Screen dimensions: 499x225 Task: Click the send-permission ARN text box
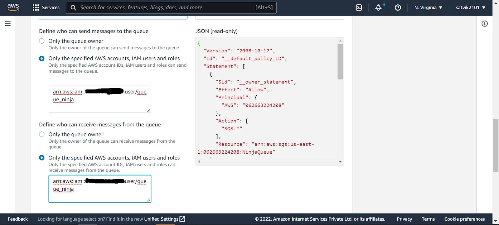[100, 99]
